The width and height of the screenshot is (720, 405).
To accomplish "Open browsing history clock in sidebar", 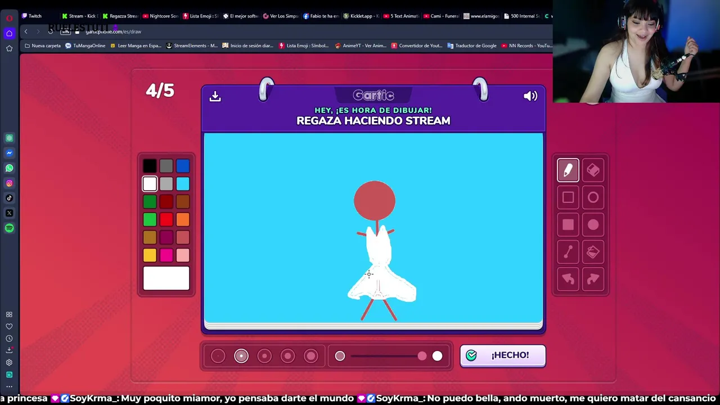I will tap(9, 339).
